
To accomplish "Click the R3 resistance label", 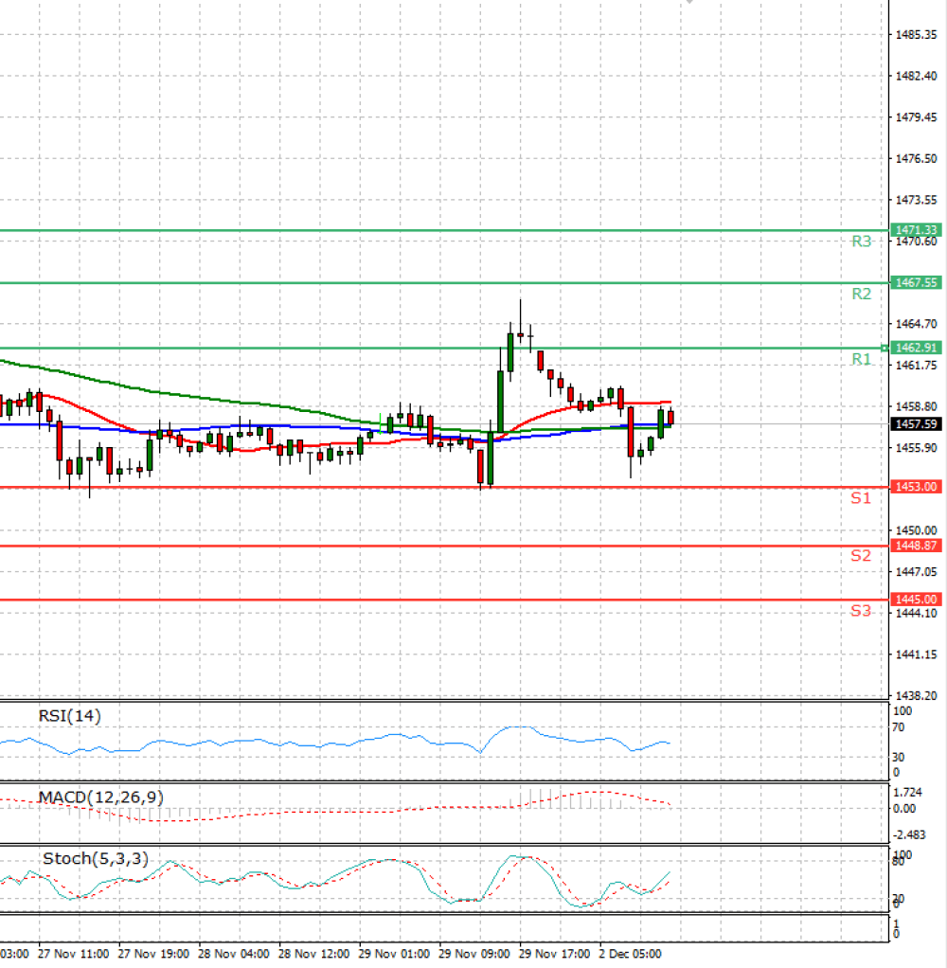I will [861, 242].
